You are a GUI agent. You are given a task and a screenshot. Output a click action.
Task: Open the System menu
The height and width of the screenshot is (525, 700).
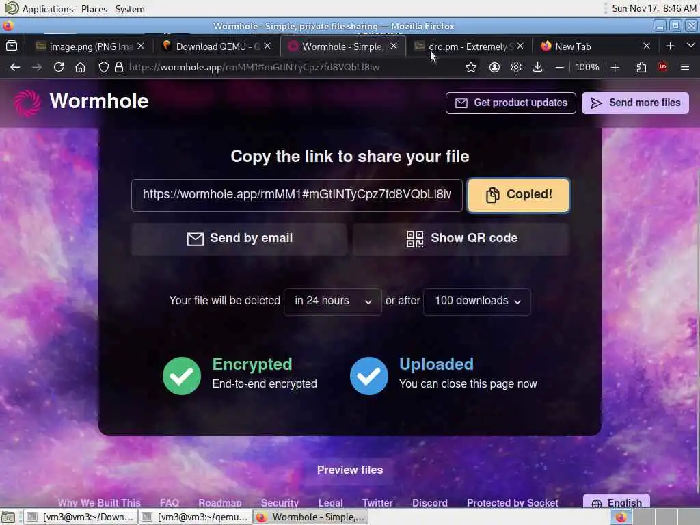130,9
